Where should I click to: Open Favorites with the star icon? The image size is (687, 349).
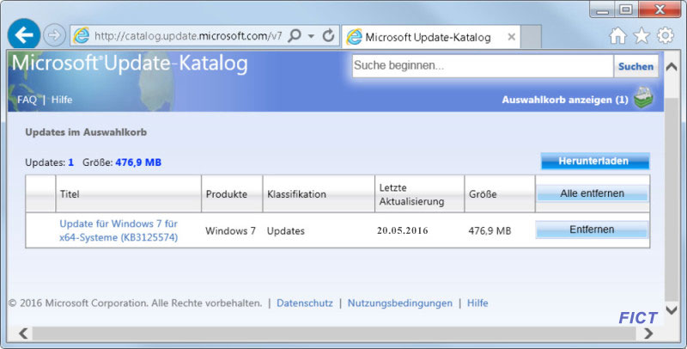coord(641,35)
